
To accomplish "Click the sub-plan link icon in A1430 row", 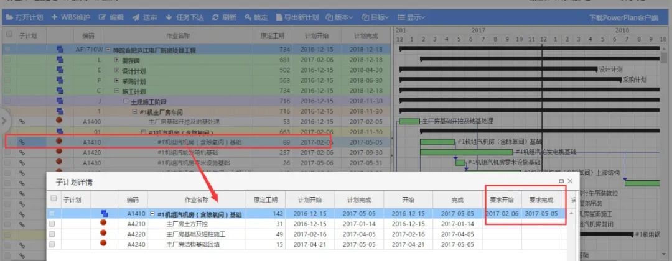I will (x=22, y=163).
